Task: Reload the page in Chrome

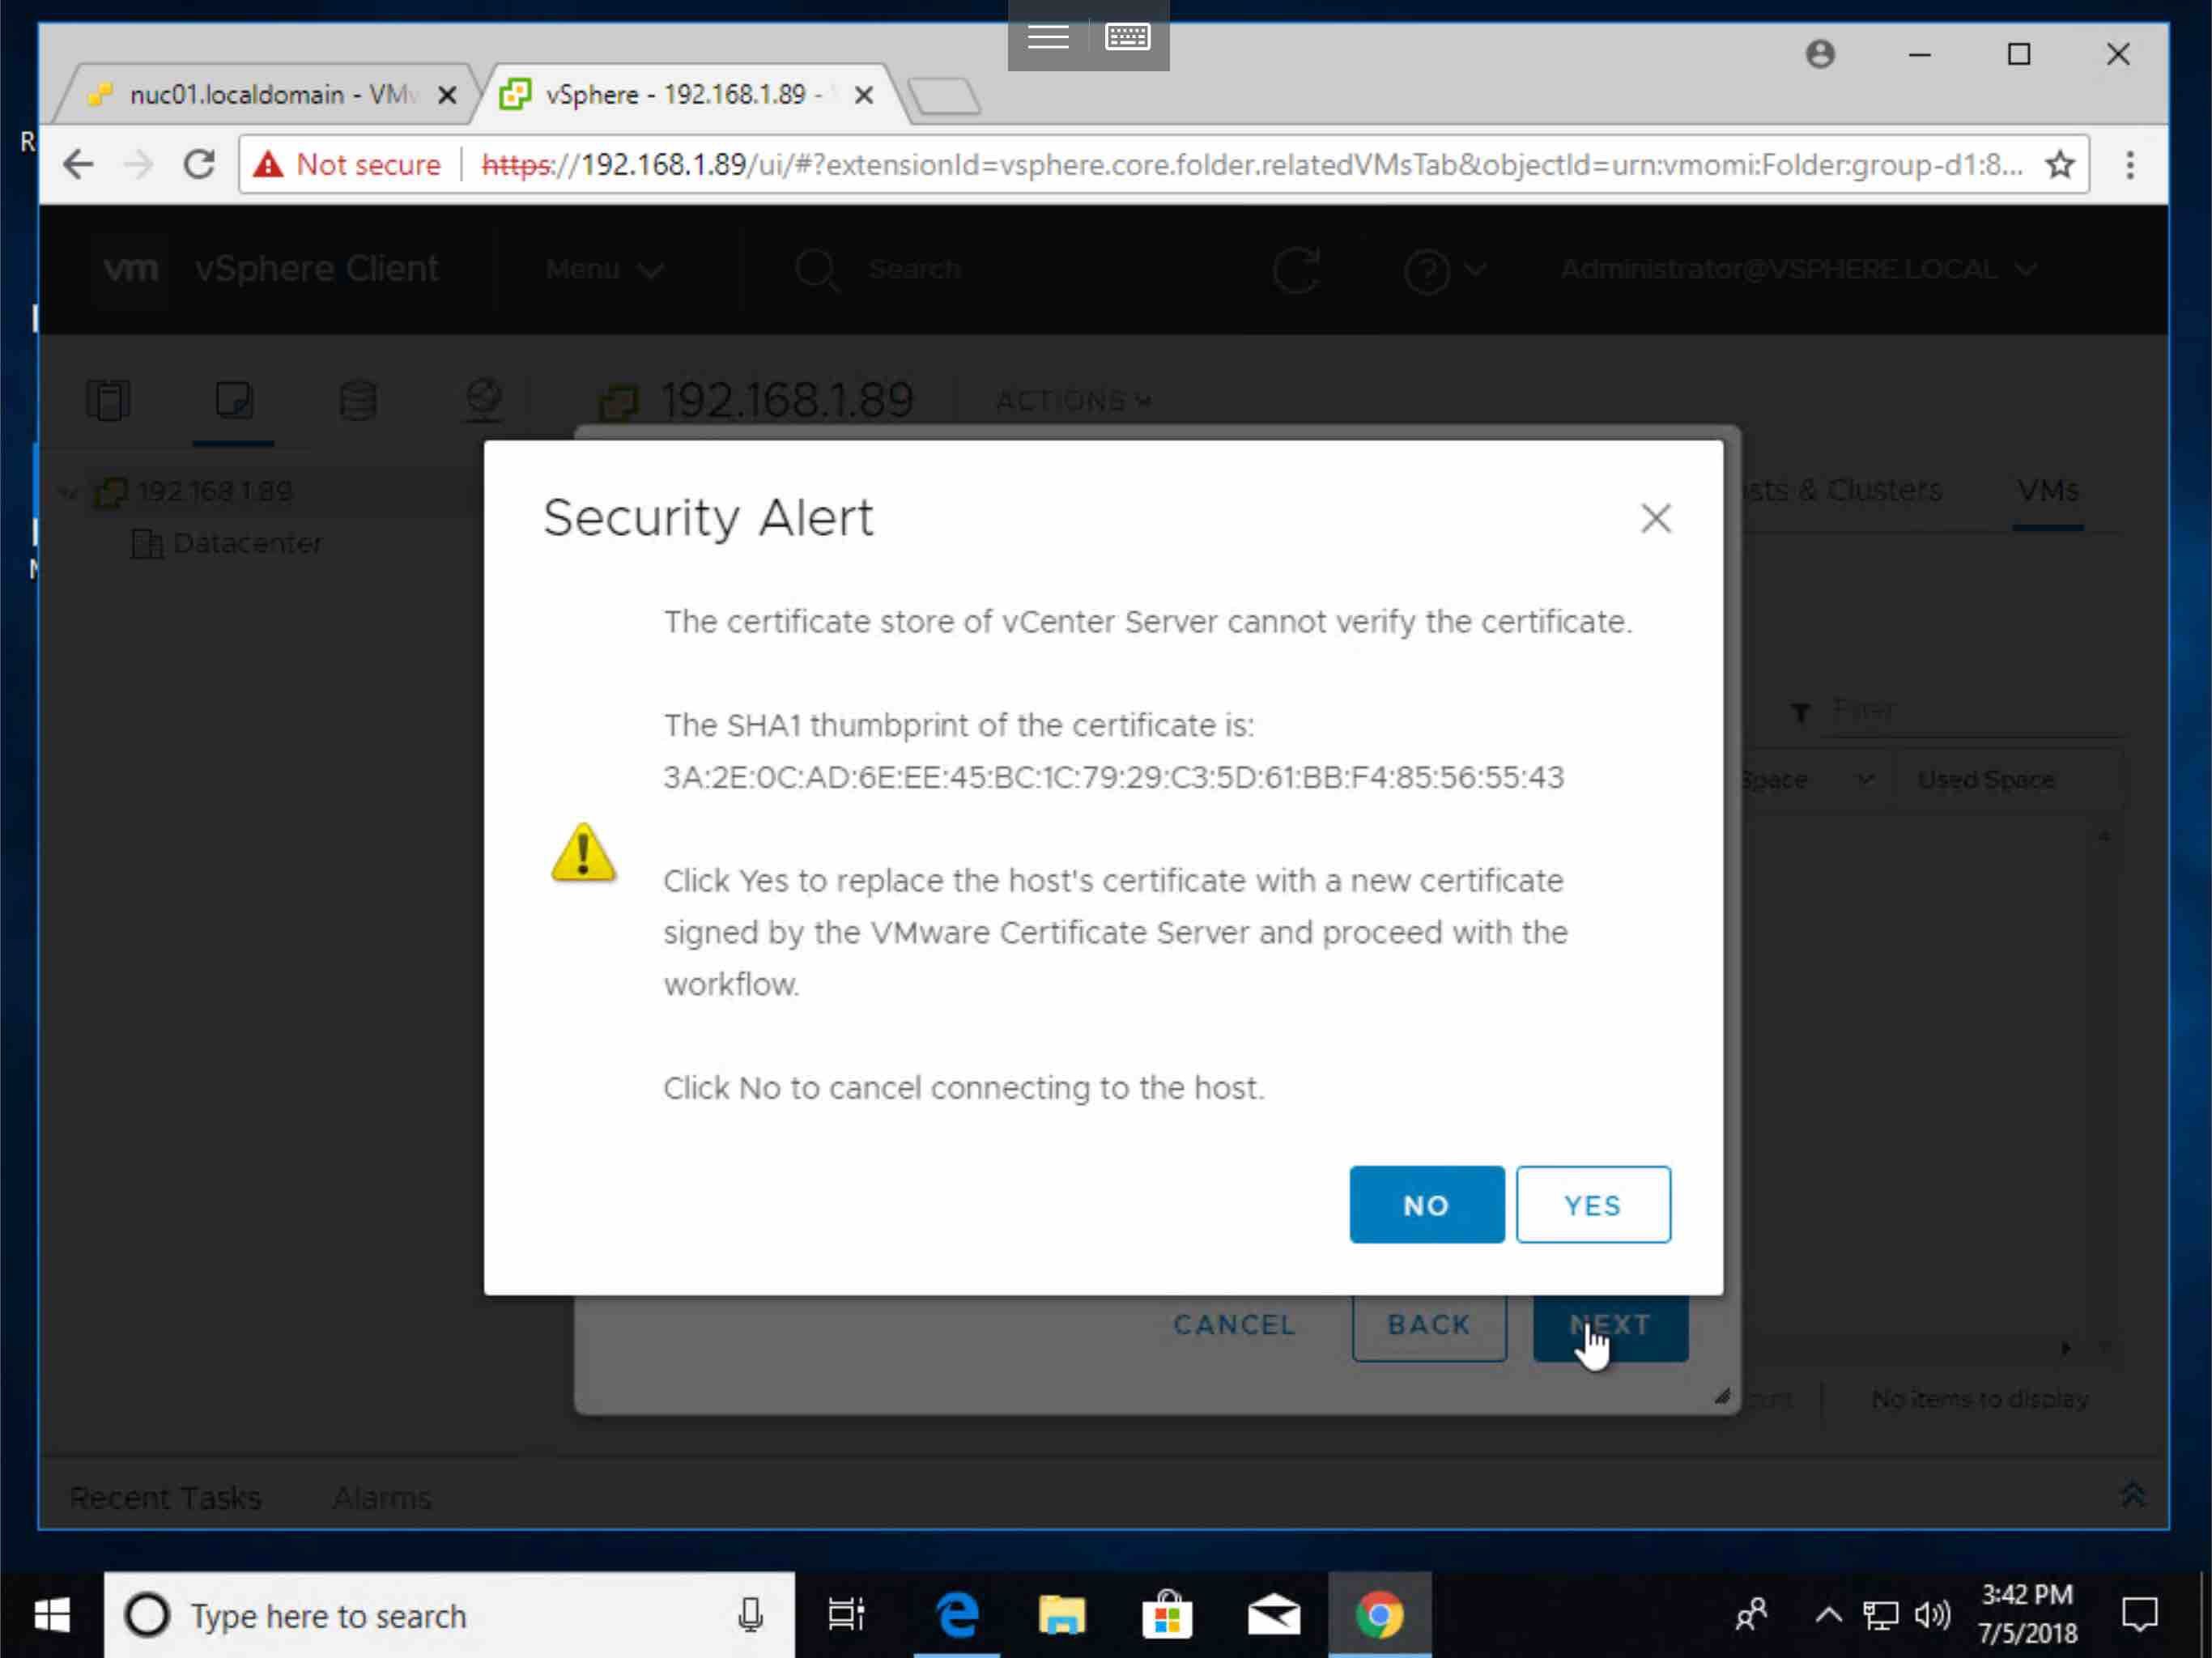Action: click(199, 164)
